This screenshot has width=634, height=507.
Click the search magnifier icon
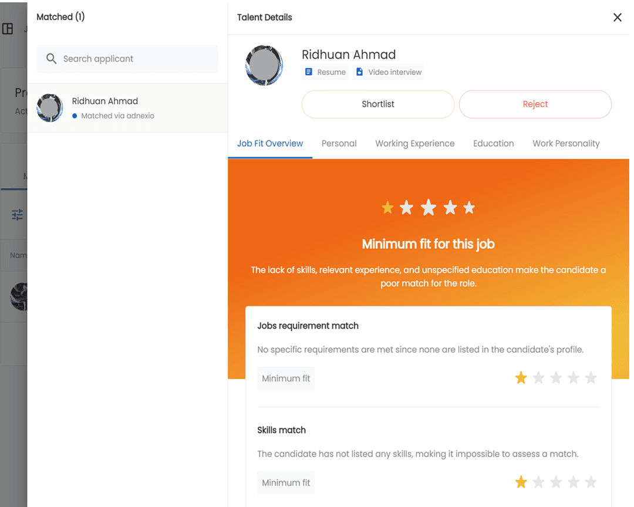pos(51,59)
